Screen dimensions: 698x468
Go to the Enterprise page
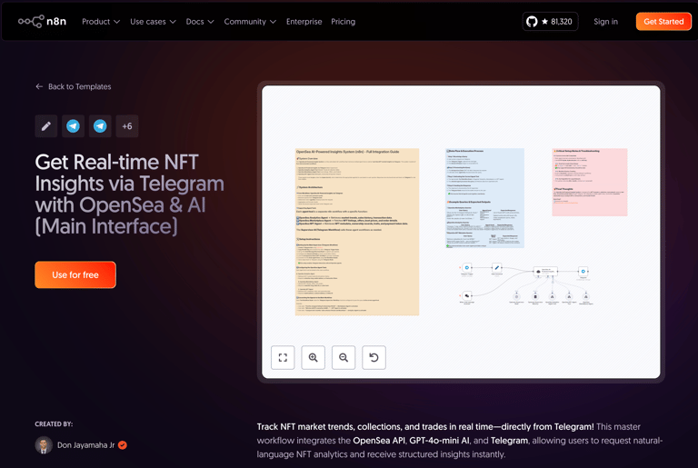click(304, 22)
